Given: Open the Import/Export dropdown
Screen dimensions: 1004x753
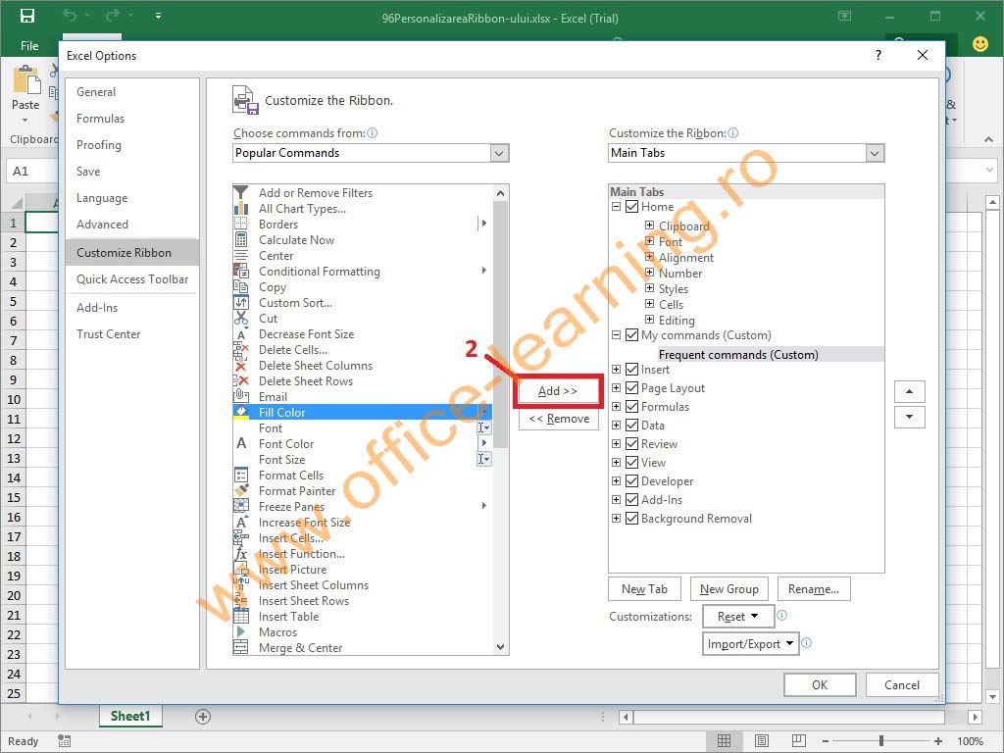Looking at the screenshot, I should point(750,643).
